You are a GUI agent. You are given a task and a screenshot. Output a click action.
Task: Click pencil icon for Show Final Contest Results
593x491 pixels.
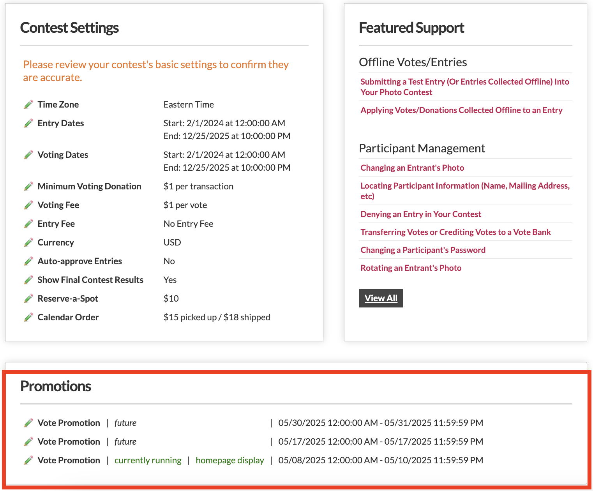coord(28,280)
